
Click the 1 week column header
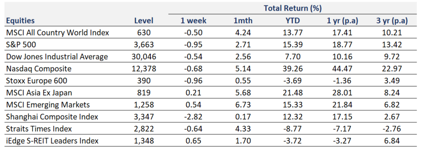(x=193, y=21)
